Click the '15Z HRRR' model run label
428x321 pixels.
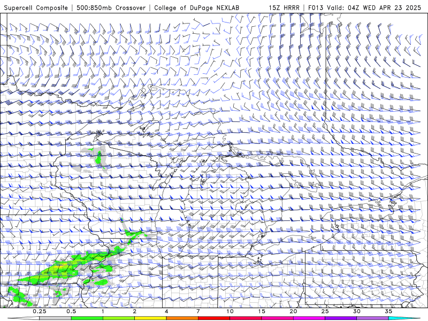click(x=284, y=7)
